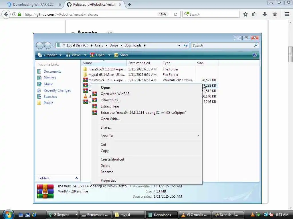
Task: Open Explorer address bar history dropdown
Action: click(x=179, y=45)
